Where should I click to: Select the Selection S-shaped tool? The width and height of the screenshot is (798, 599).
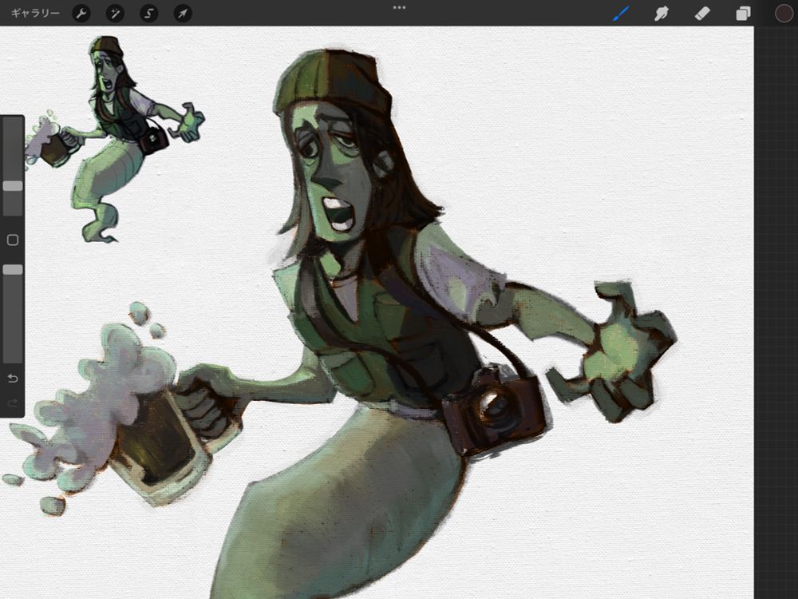[148, 14]
